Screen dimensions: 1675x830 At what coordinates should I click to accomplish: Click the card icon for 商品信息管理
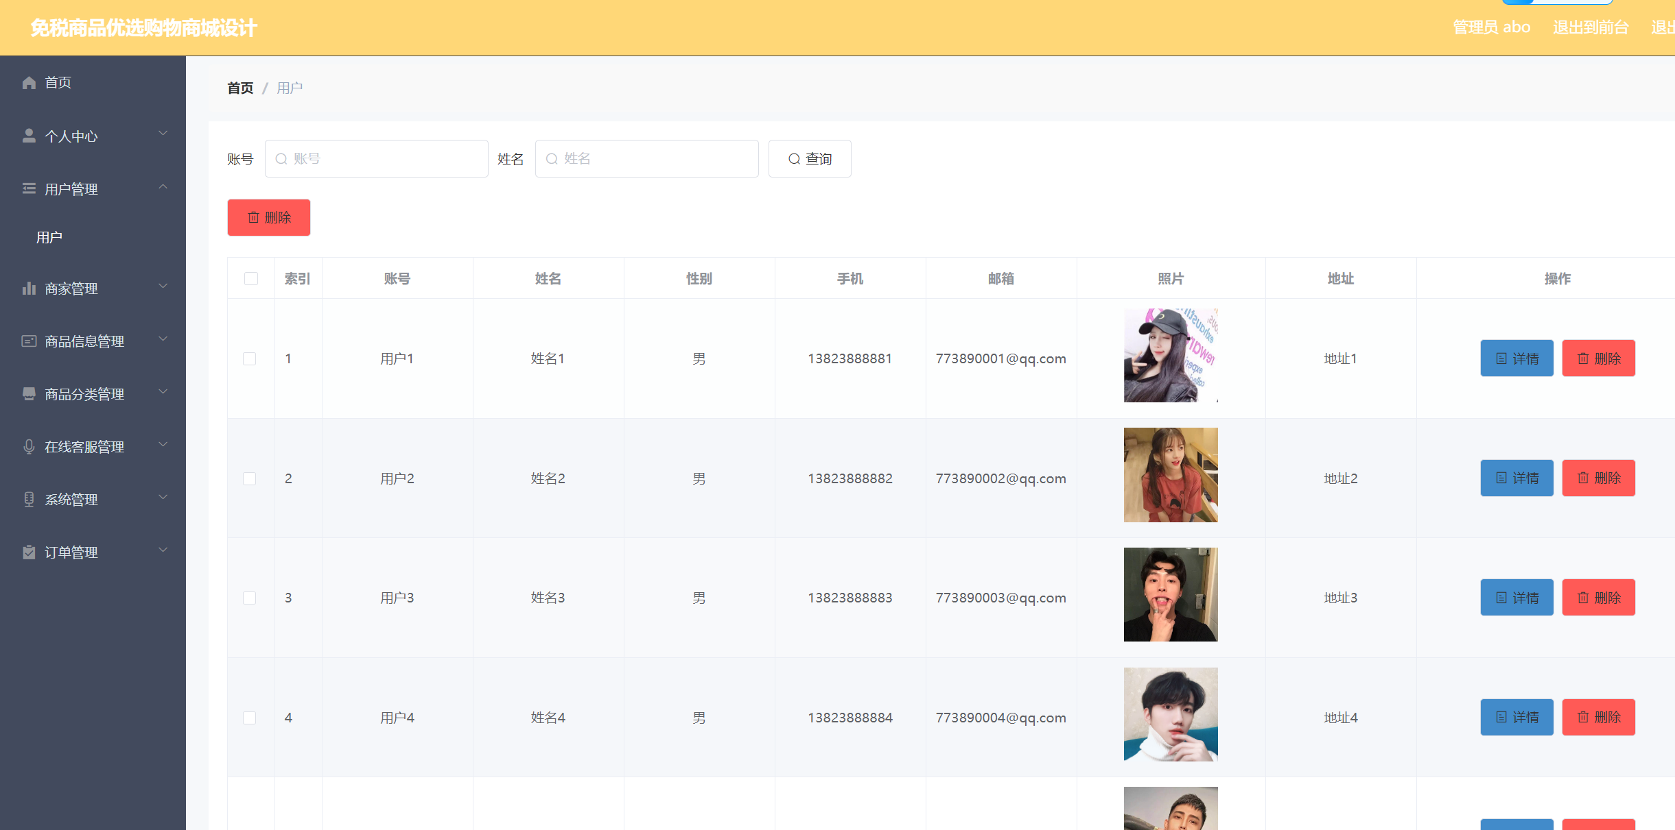(29, 341)
